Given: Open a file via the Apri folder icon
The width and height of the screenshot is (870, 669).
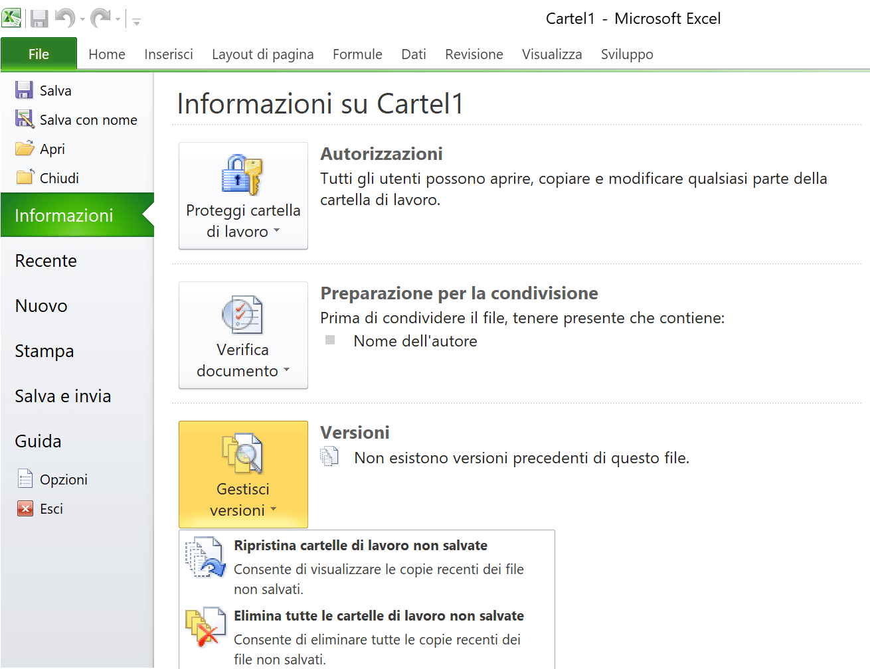Looking at the screenshot, I should tap(24, 149).
